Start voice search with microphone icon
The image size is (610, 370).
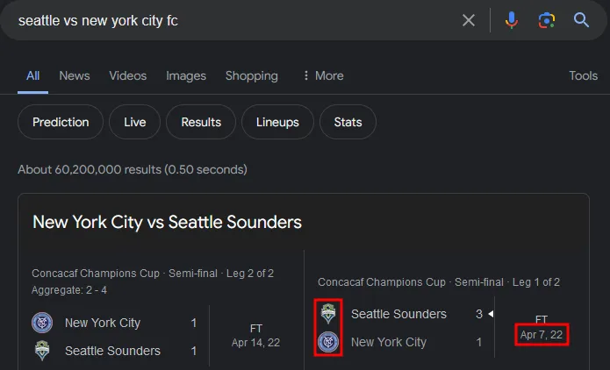coord(511,20)
